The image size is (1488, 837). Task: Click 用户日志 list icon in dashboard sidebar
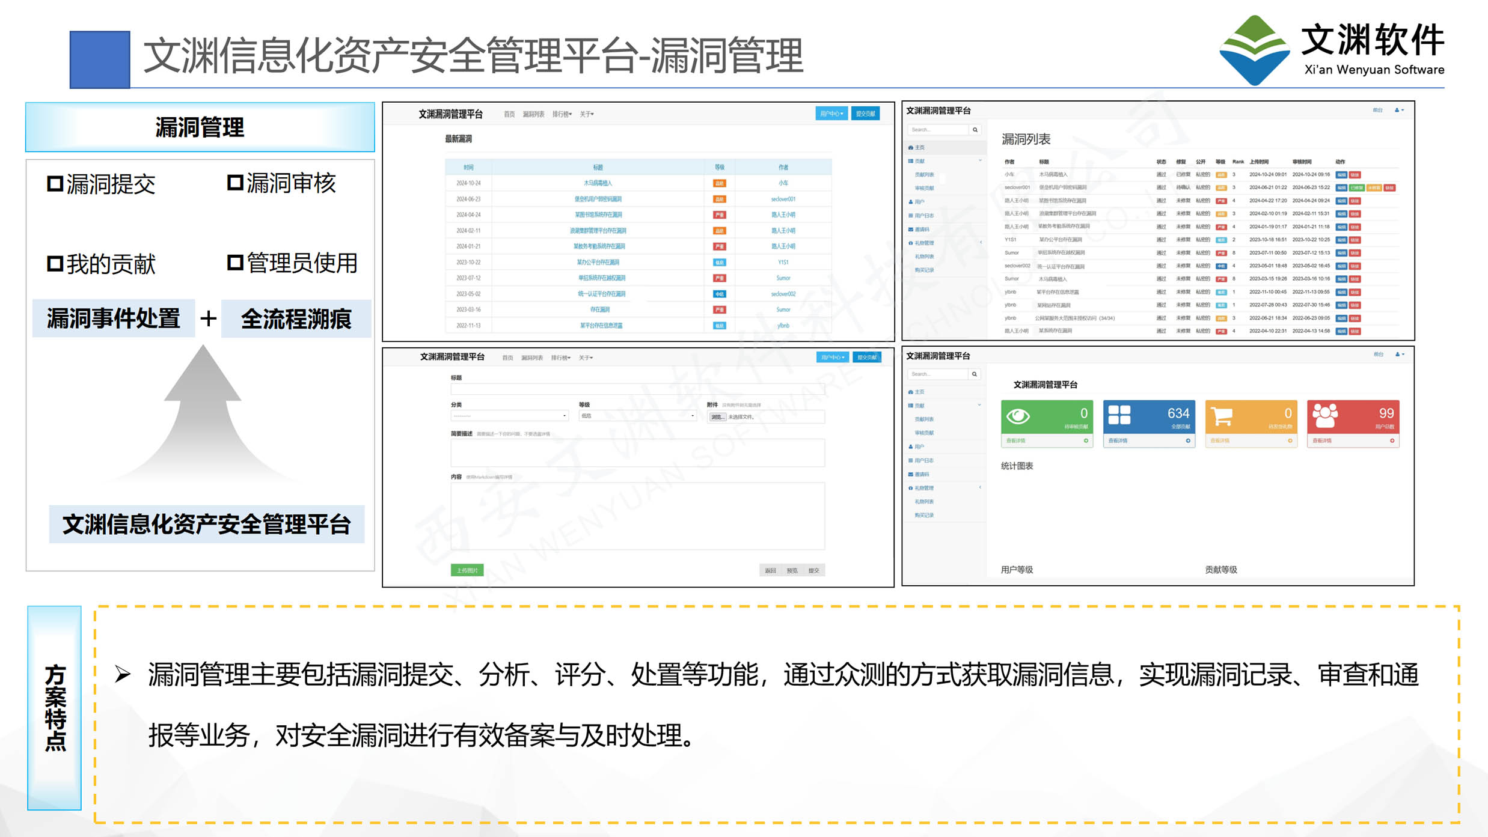[x=911, y=461]
